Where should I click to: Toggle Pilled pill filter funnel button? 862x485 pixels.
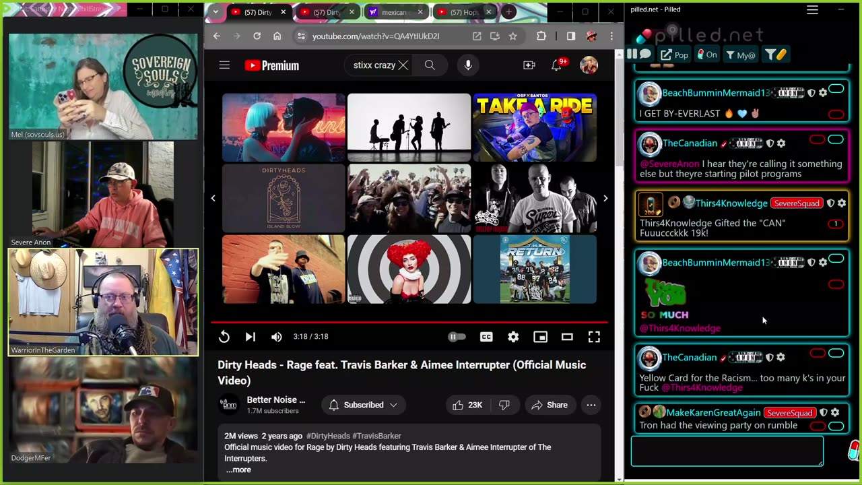(776, 55)
